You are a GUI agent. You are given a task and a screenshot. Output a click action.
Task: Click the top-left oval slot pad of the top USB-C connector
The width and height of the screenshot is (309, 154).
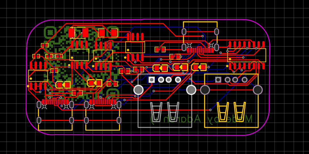[184, 32]
